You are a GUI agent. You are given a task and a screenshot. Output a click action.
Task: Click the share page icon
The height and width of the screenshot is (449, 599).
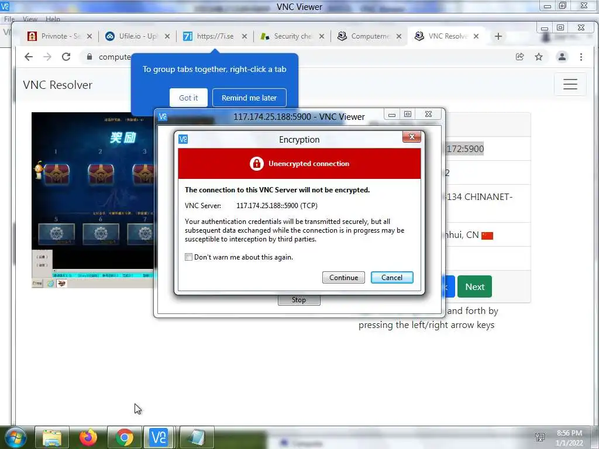pos(519,57)
